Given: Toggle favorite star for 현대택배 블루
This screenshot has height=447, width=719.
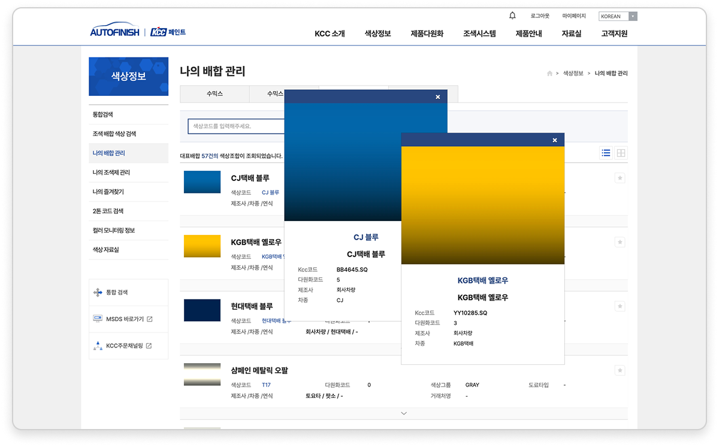Looking at the screenshot, I should tap(620, 306).
